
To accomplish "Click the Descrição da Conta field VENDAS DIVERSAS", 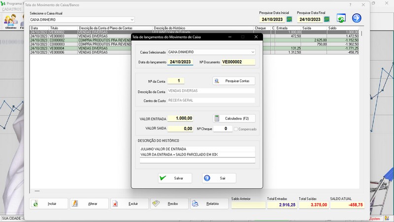I will 211,91.
